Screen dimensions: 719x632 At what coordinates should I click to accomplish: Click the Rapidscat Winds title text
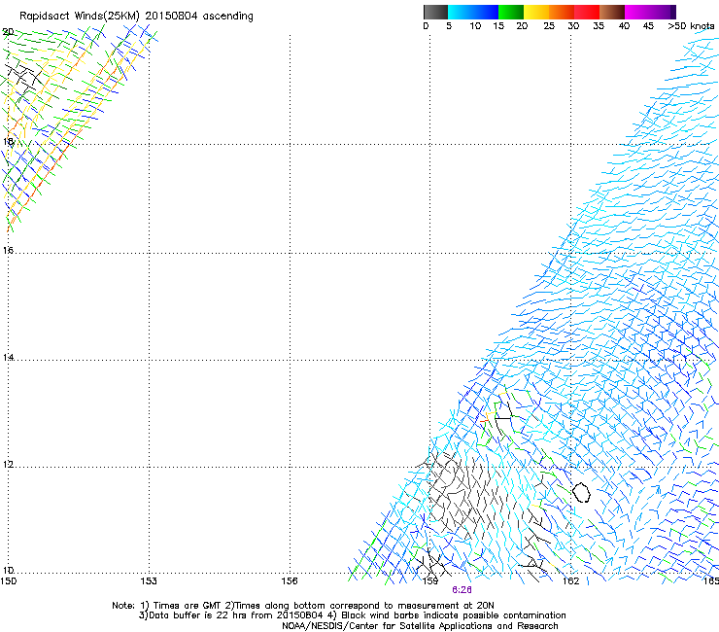click(136, 17)
